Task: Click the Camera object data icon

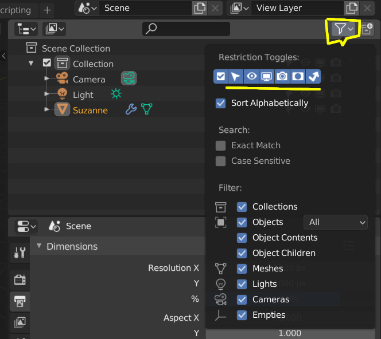Action: [x=129, y=79]
